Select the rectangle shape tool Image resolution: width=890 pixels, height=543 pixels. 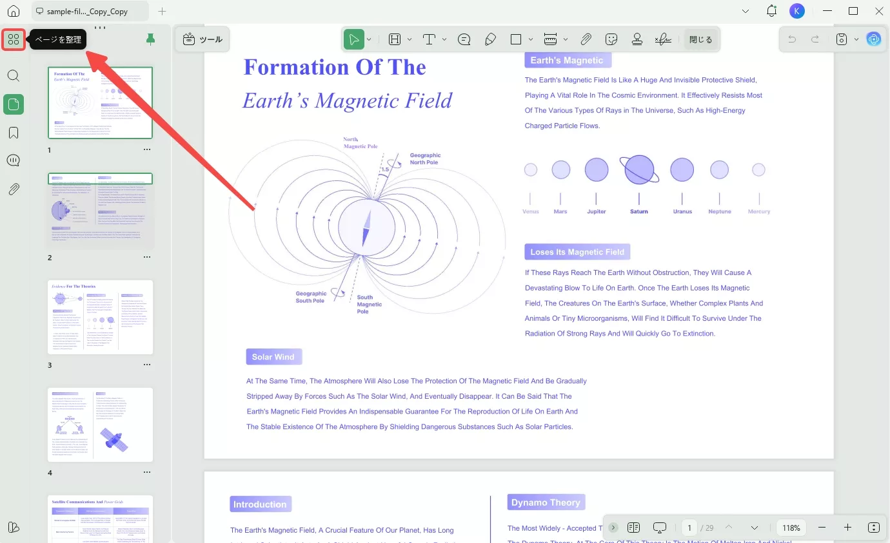[x=516, y=39]
